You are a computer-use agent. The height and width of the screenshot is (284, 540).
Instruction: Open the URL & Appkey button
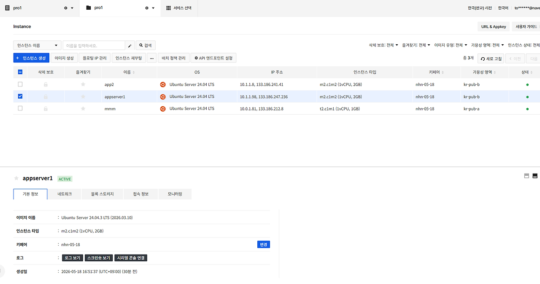pos(494,27)
